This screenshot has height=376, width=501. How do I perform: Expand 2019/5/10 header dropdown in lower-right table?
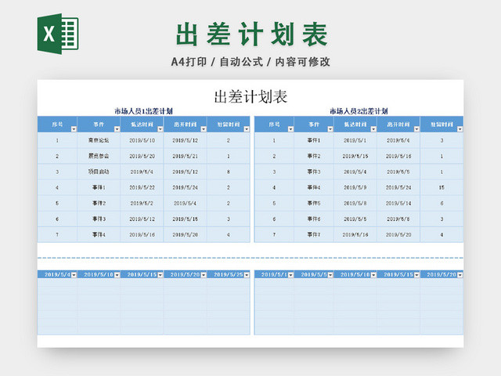click(373, 275)
